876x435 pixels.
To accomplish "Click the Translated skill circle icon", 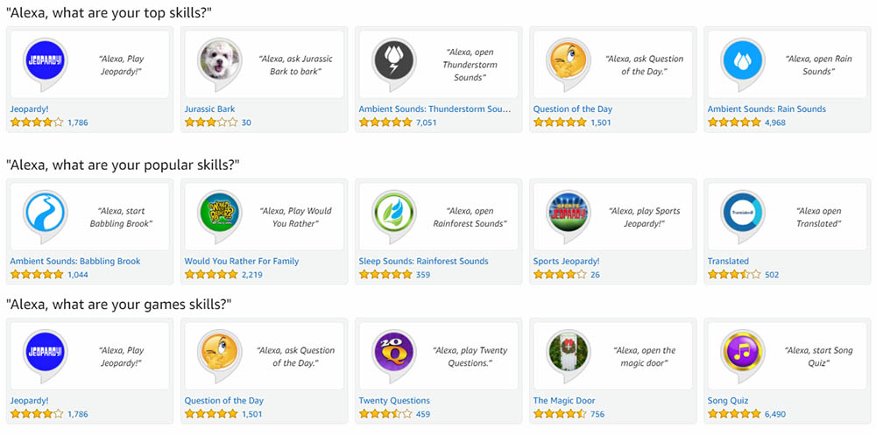I will tap(743, 213).
